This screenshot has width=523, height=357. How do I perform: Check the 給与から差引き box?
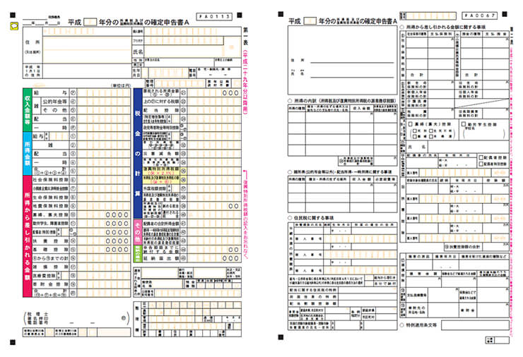pos(369,277)
